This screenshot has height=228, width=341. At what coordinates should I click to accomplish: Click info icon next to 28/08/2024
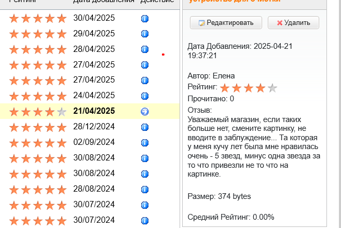(145, 189)
